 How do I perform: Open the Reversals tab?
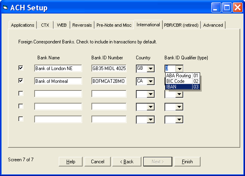tap(82, 25)
